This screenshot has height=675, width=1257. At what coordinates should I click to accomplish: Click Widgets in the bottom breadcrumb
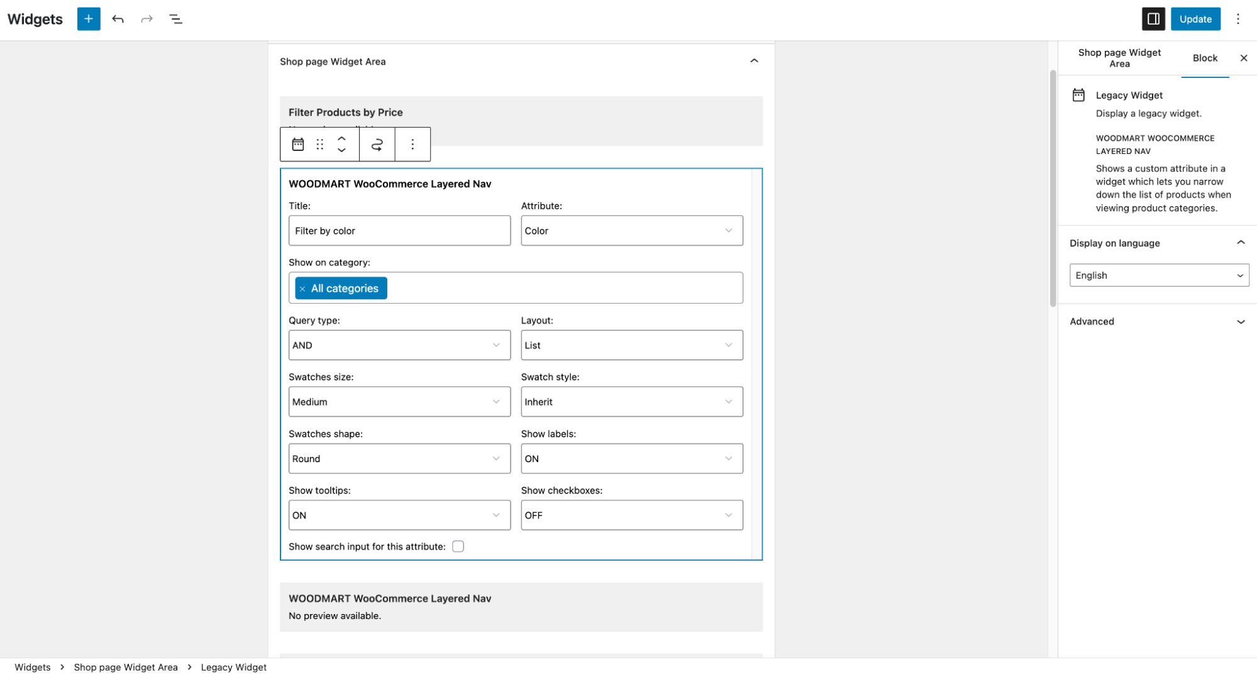pos(33,667)
